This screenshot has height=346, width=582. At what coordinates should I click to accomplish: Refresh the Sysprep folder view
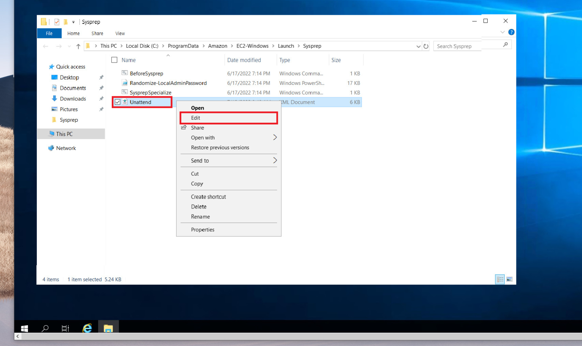click(426, 46)
